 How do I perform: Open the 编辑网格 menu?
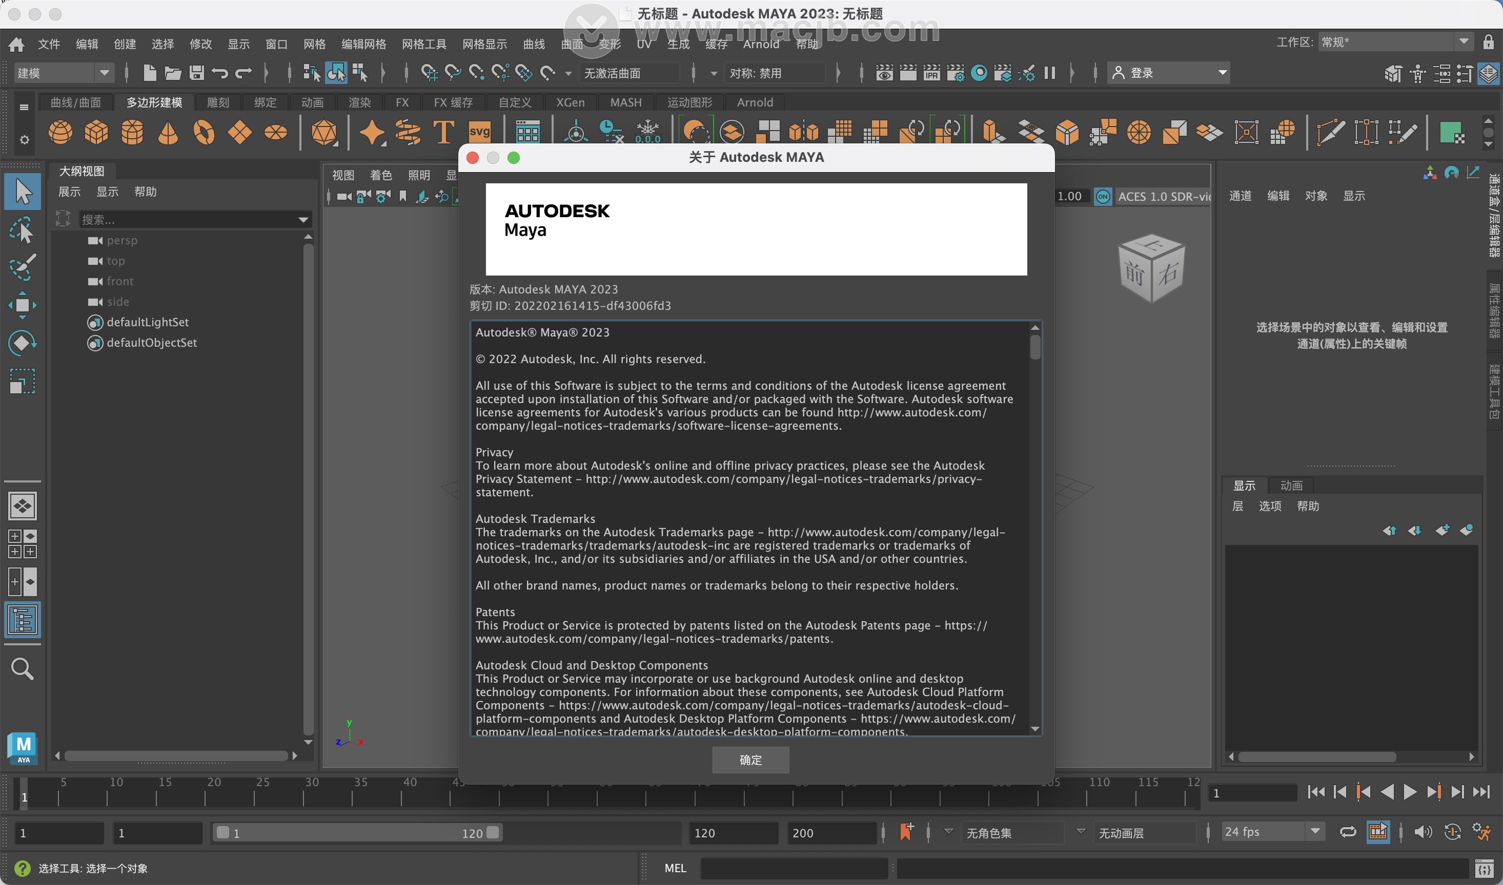pos(363,44)
